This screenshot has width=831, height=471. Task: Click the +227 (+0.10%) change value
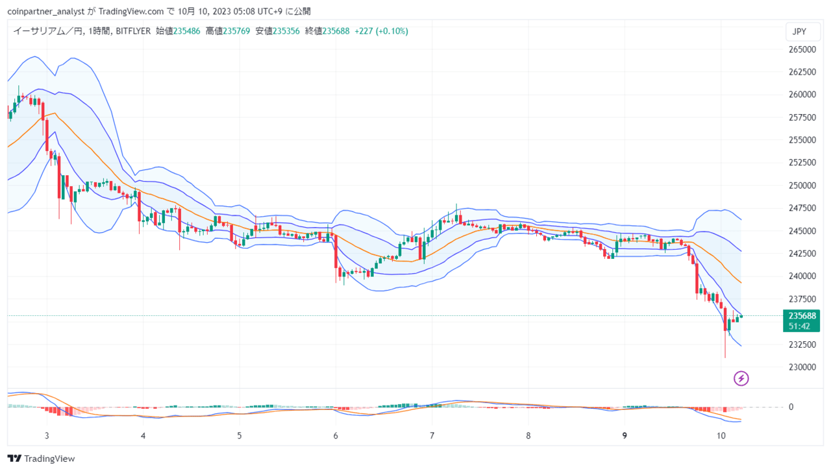381,31
